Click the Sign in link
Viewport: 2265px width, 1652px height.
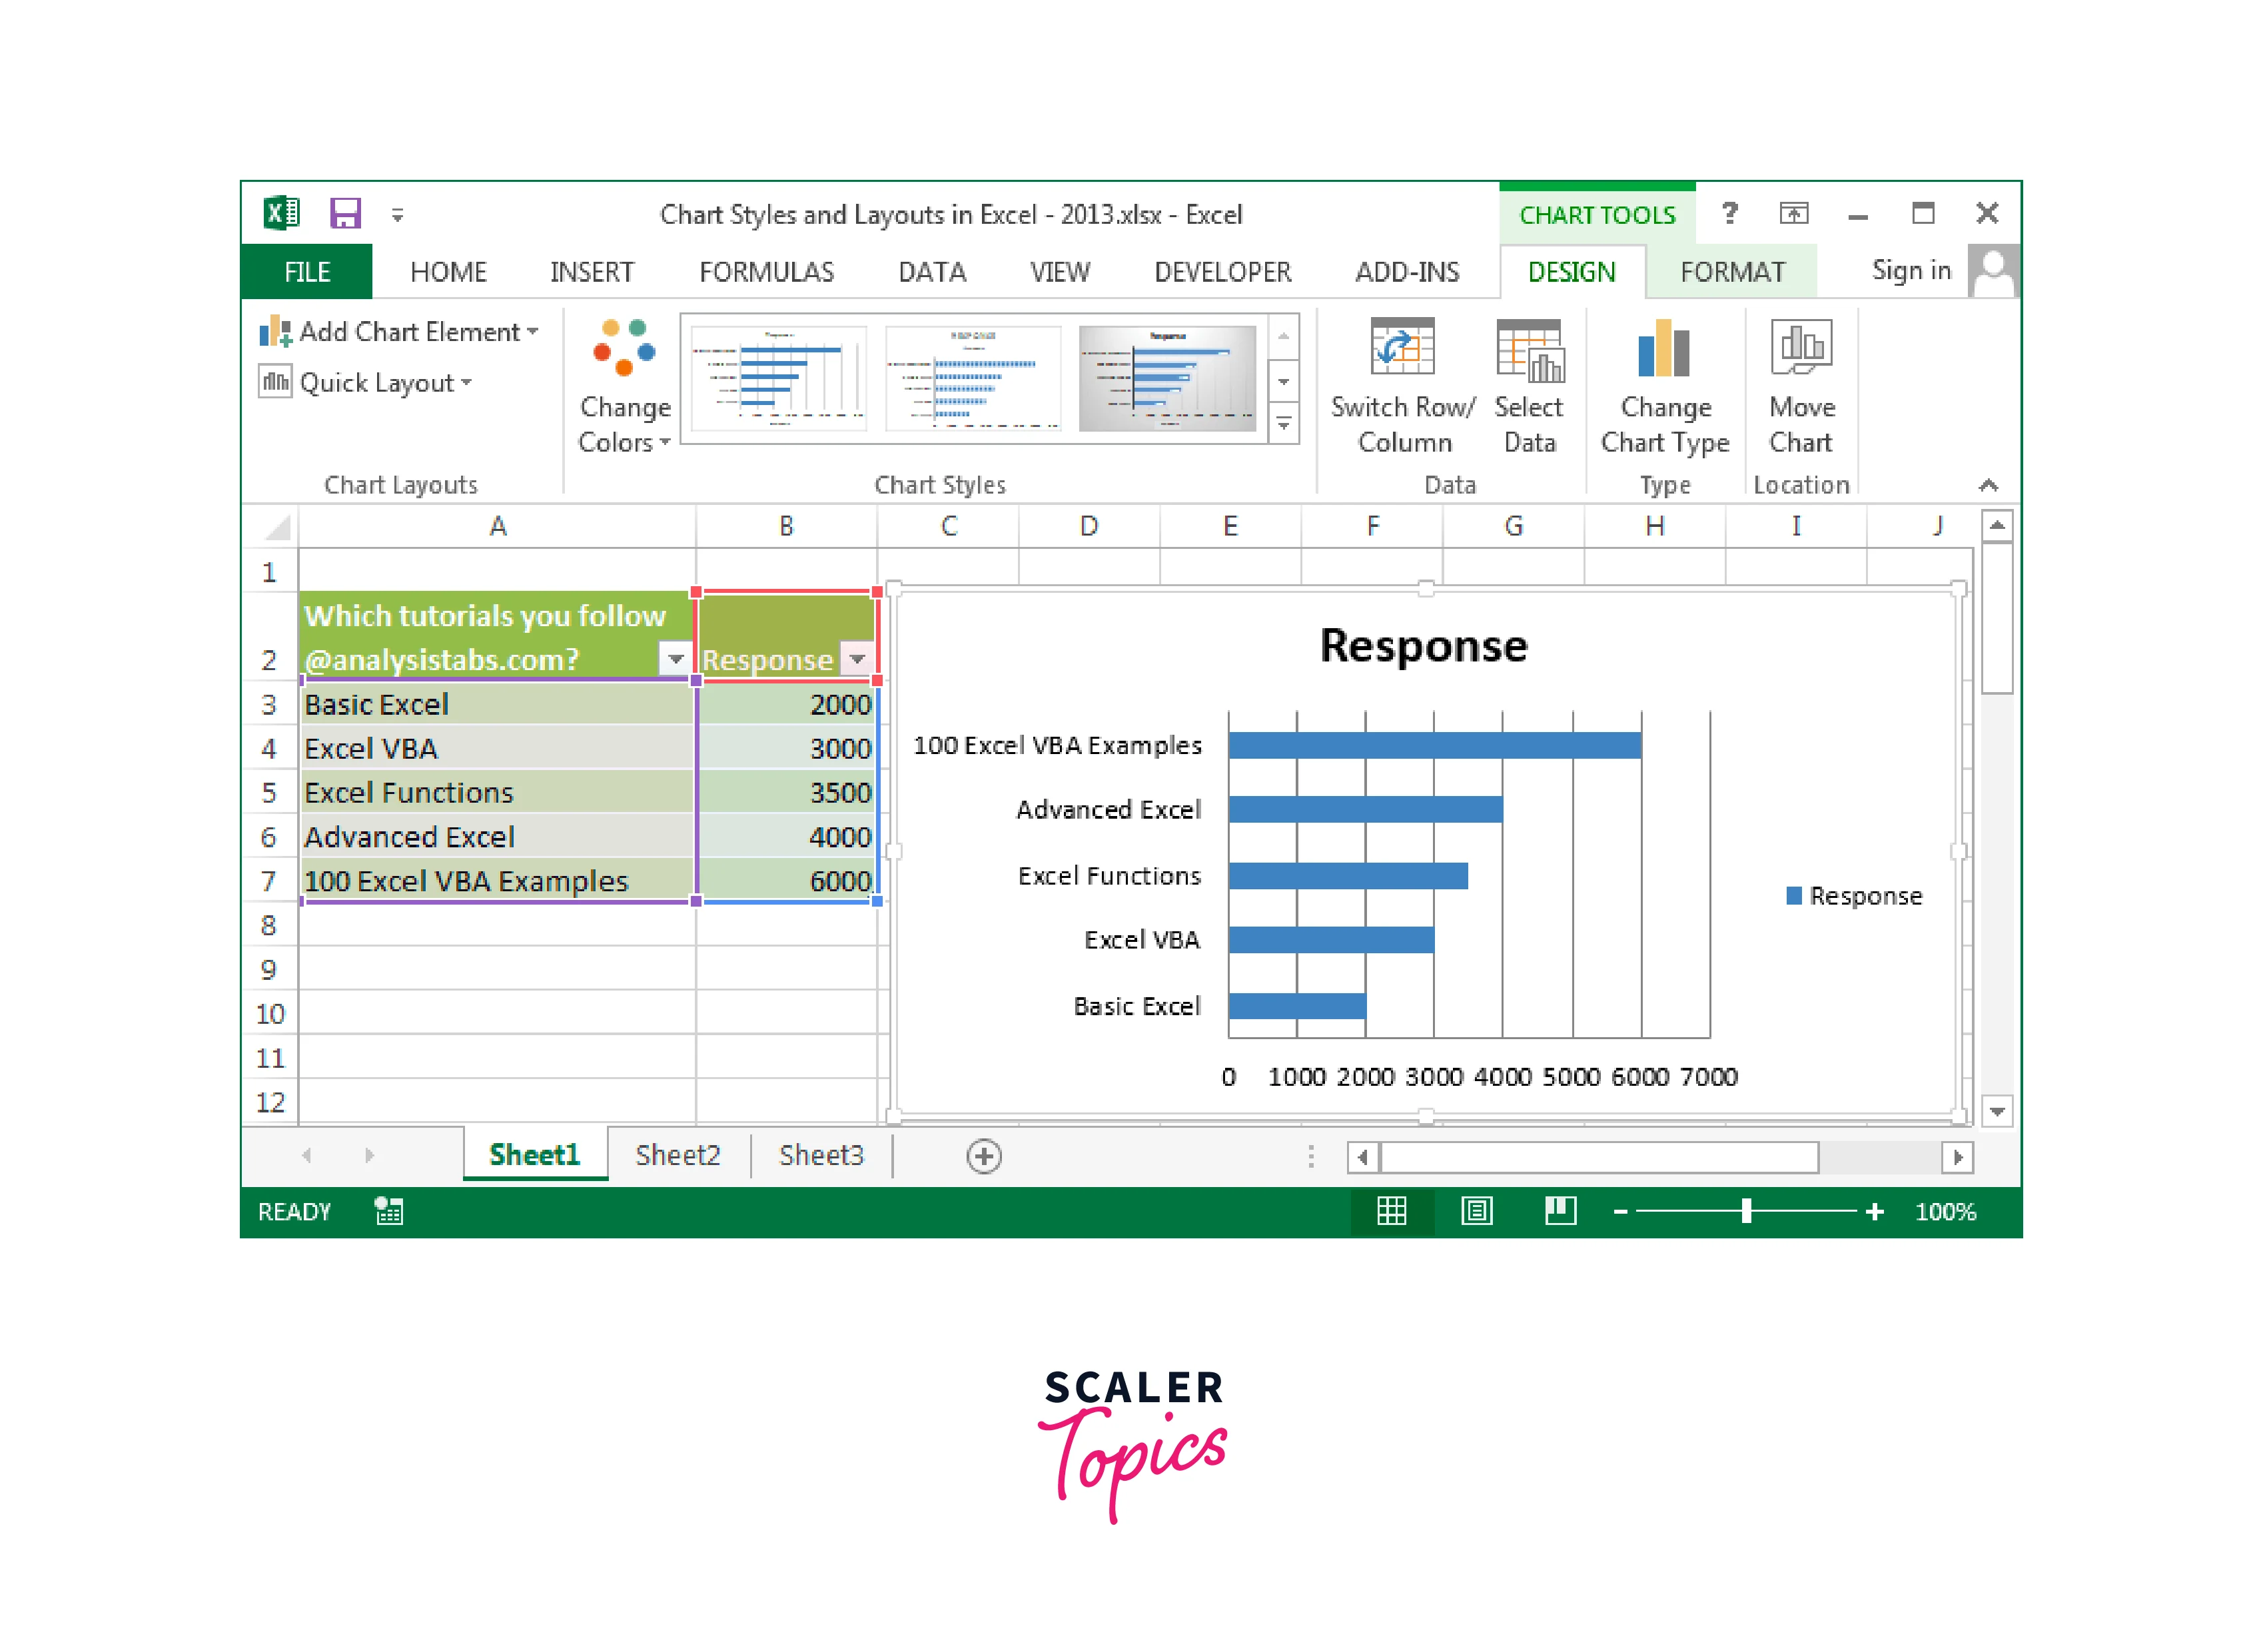click(1910, 271)
